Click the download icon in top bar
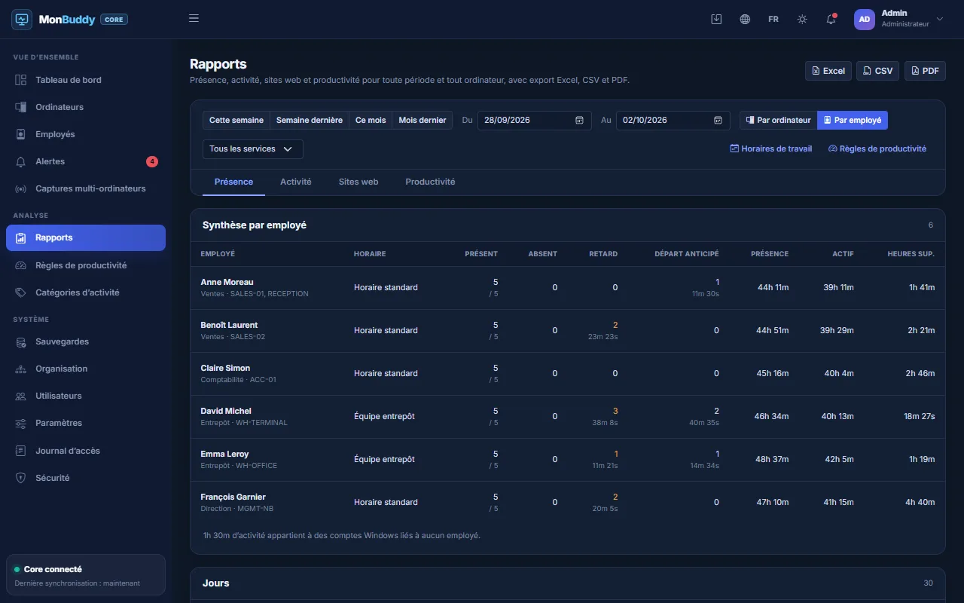The image size is (964, 603). pos(716,19)
